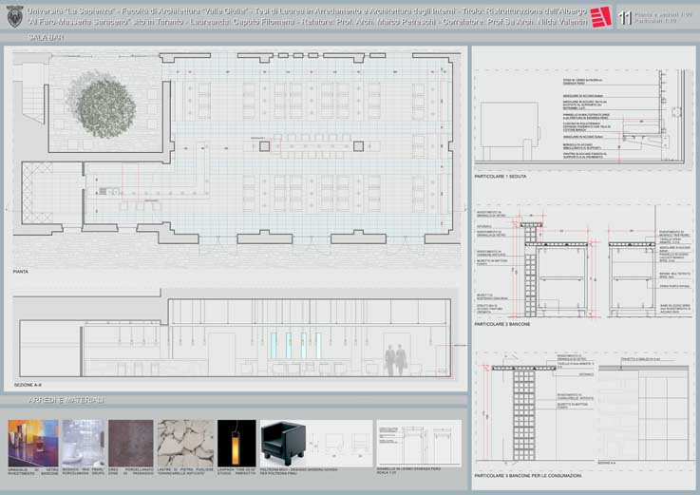Click the red striped logo in the header

click(600, 17)
